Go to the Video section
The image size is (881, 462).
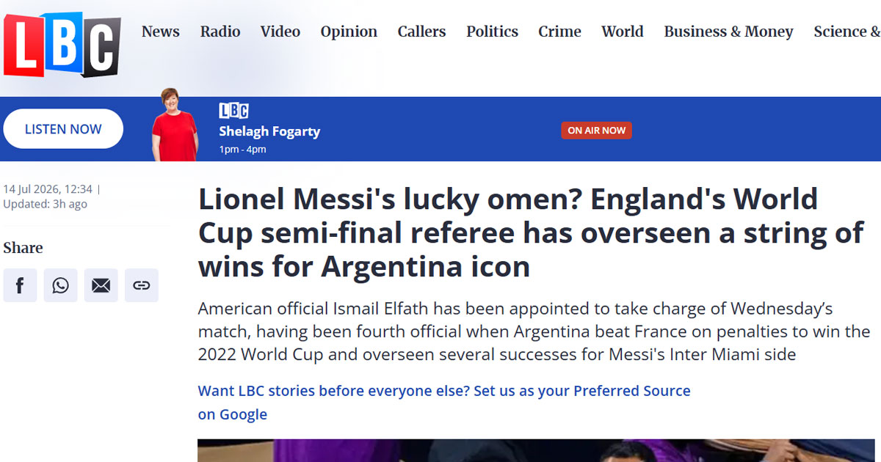(x=280, y=32)
